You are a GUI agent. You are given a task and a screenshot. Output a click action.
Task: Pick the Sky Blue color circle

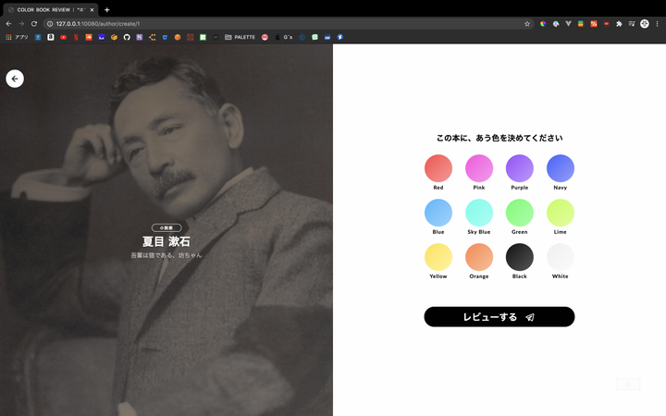coord(479,213)
